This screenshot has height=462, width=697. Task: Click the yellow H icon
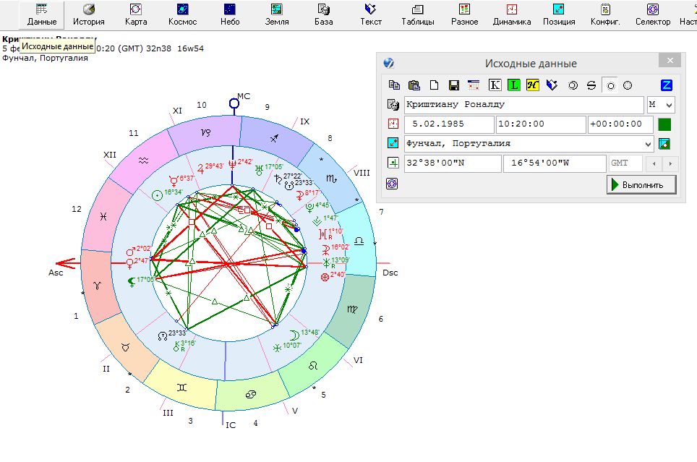(532, 85)
